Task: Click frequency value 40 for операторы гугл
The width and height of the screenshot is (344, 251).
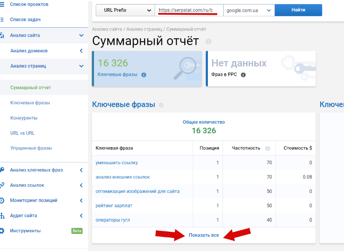Action: (269, 220)
